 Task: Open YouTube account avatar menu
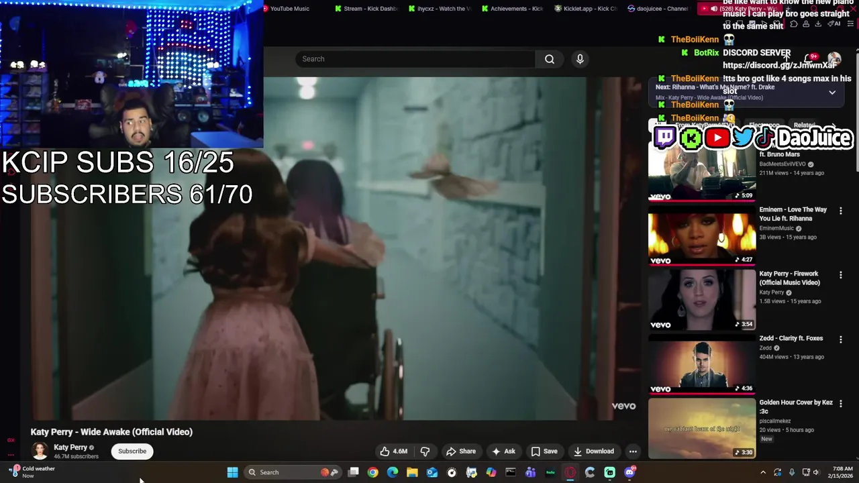click(x=834, y=59)
